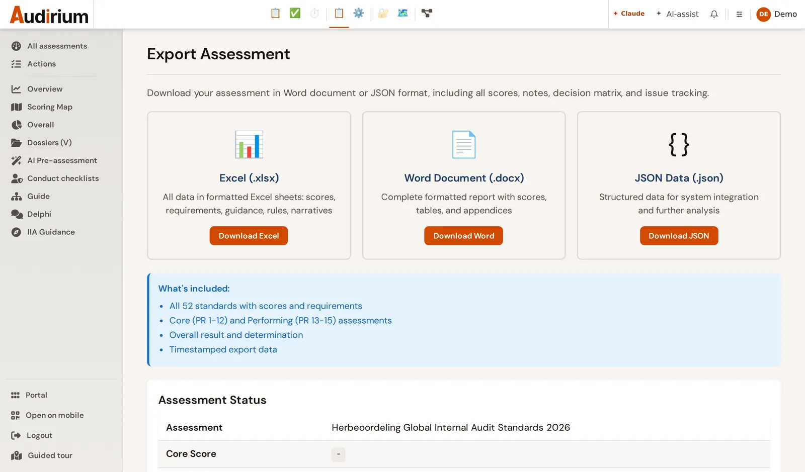Click the 'Assessment Status' heading
The height and width of the screenshot is (472, 805).
212,400
